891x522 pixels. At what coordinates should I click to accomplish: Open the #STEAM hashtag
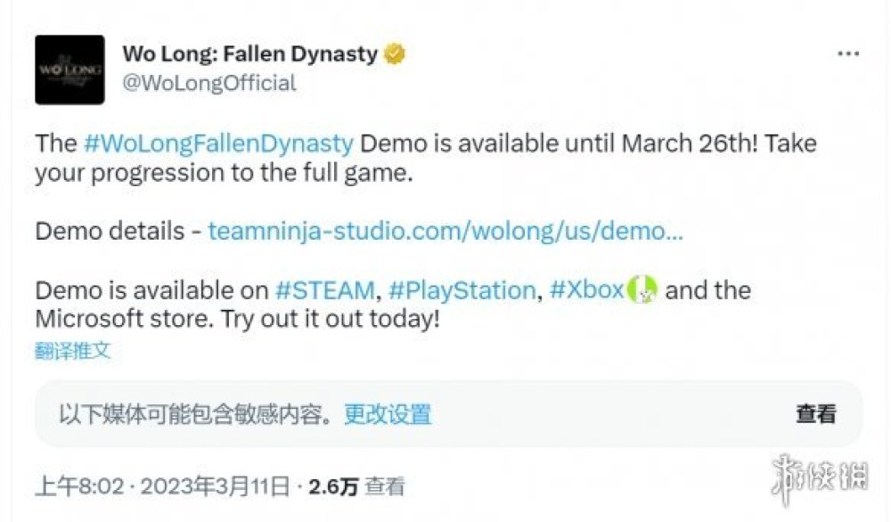point(324,290)
